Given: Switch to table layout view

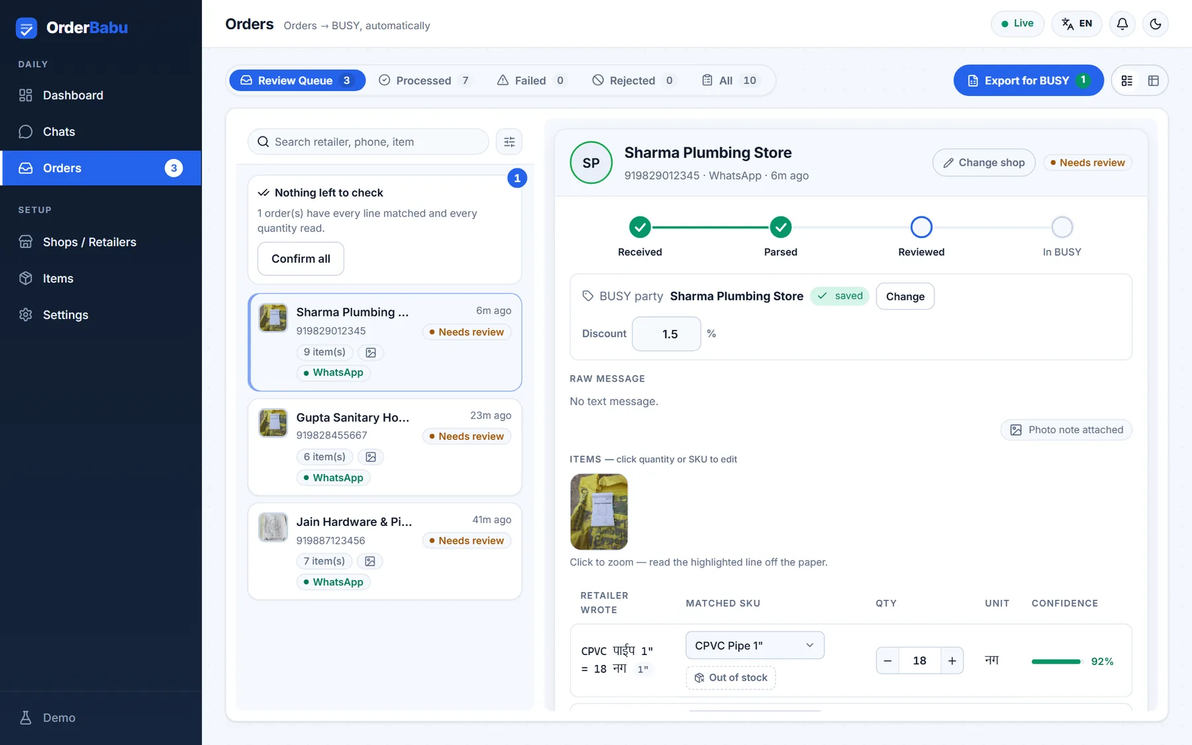Looking at the screenshot, I should click(1154, 81).
